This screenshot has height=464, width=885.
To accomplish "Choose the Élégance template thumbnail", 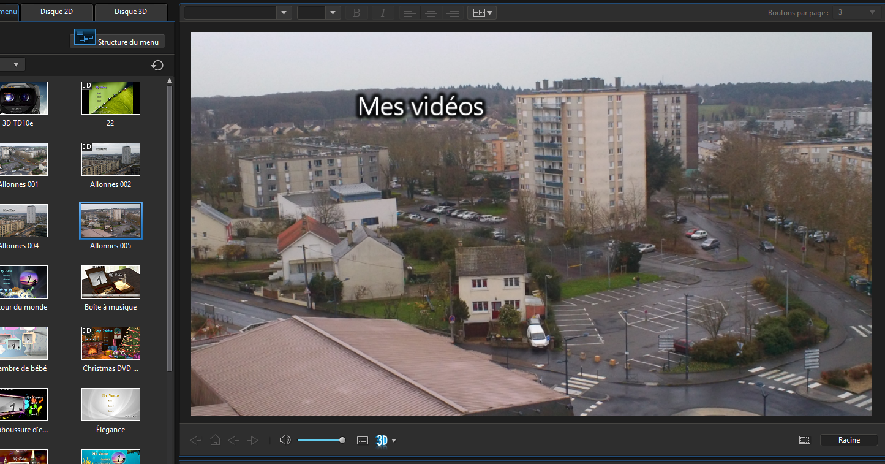I will click(111, 405).
